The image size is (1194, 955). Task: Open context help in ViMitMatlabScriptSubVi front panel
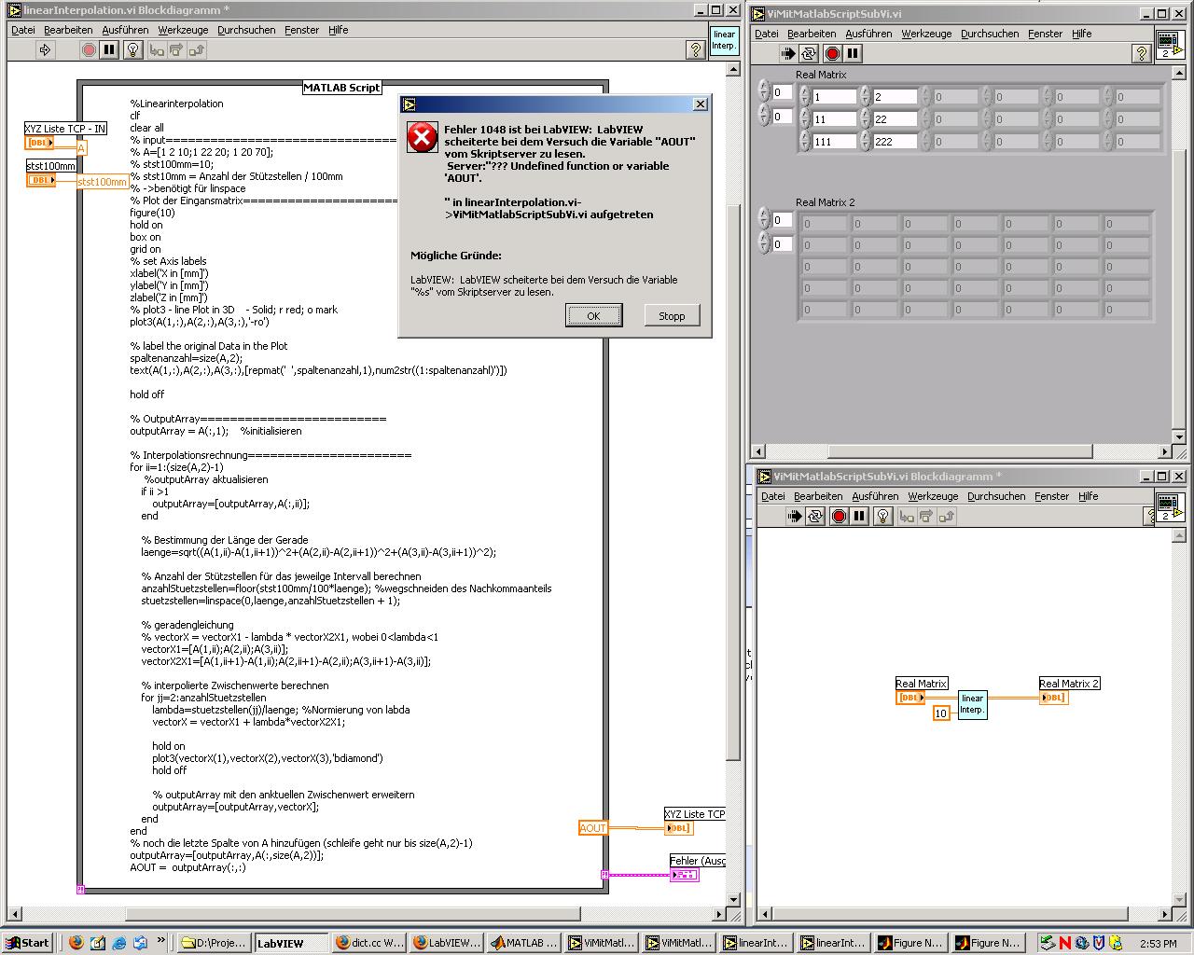(x=1140, y=54)
